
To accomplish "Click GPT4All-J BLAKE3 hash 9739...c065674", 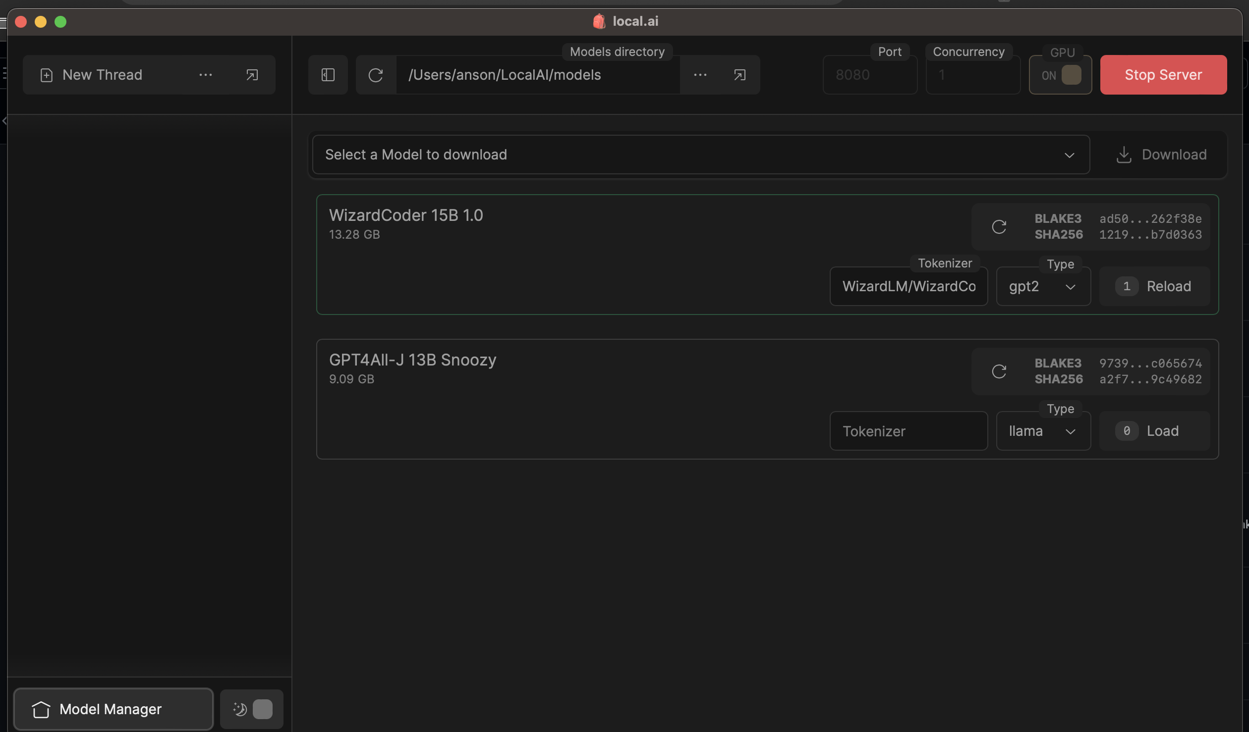I will tap(1150, 364).
